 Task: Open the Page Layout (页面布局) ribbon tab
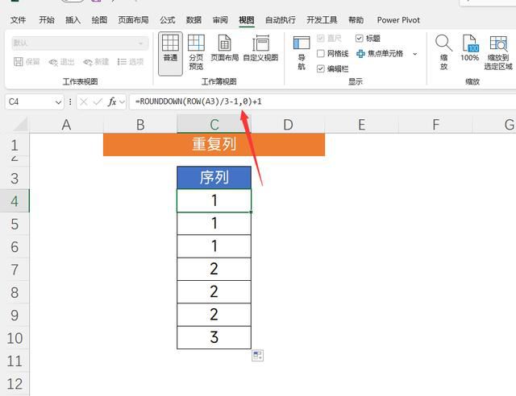(x=133, y=20)
